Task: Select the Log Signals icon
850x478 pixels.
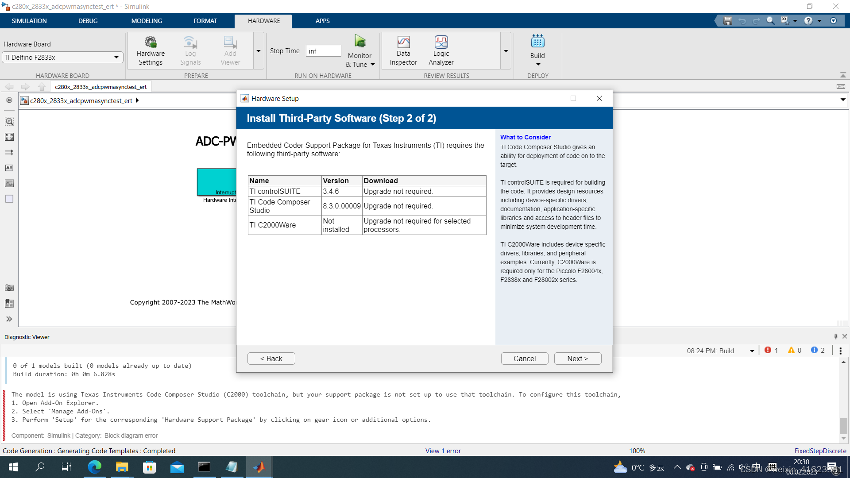Action: [190, 50]
